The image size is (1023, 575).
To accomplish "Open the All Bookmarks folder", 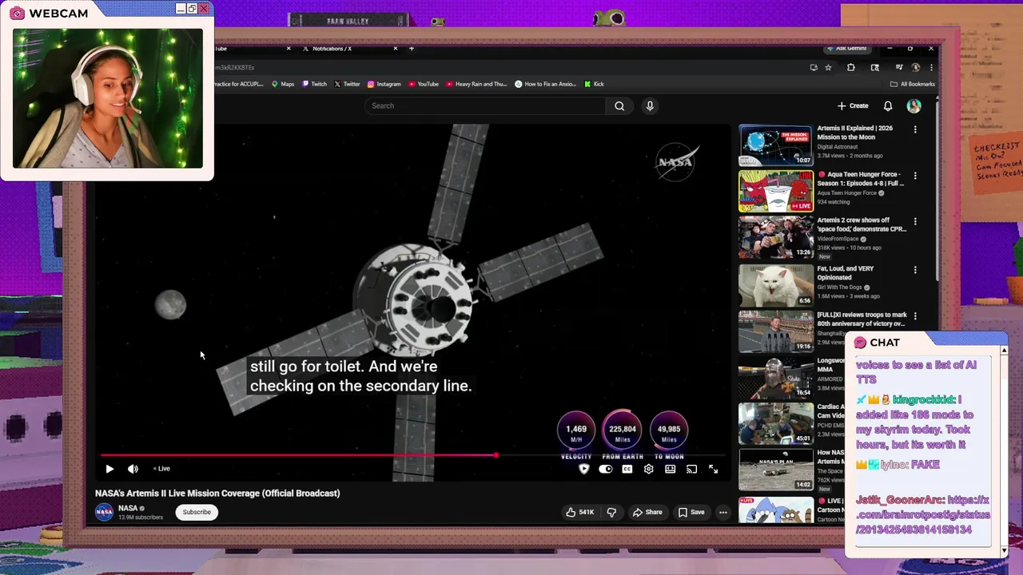I will click(913, 84).
